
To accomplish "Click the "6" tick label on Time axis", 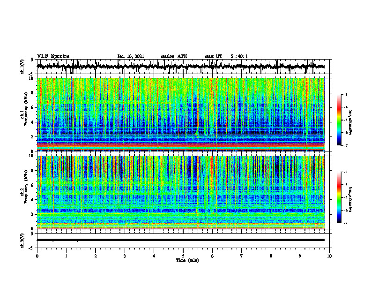I will click(213, 256).
